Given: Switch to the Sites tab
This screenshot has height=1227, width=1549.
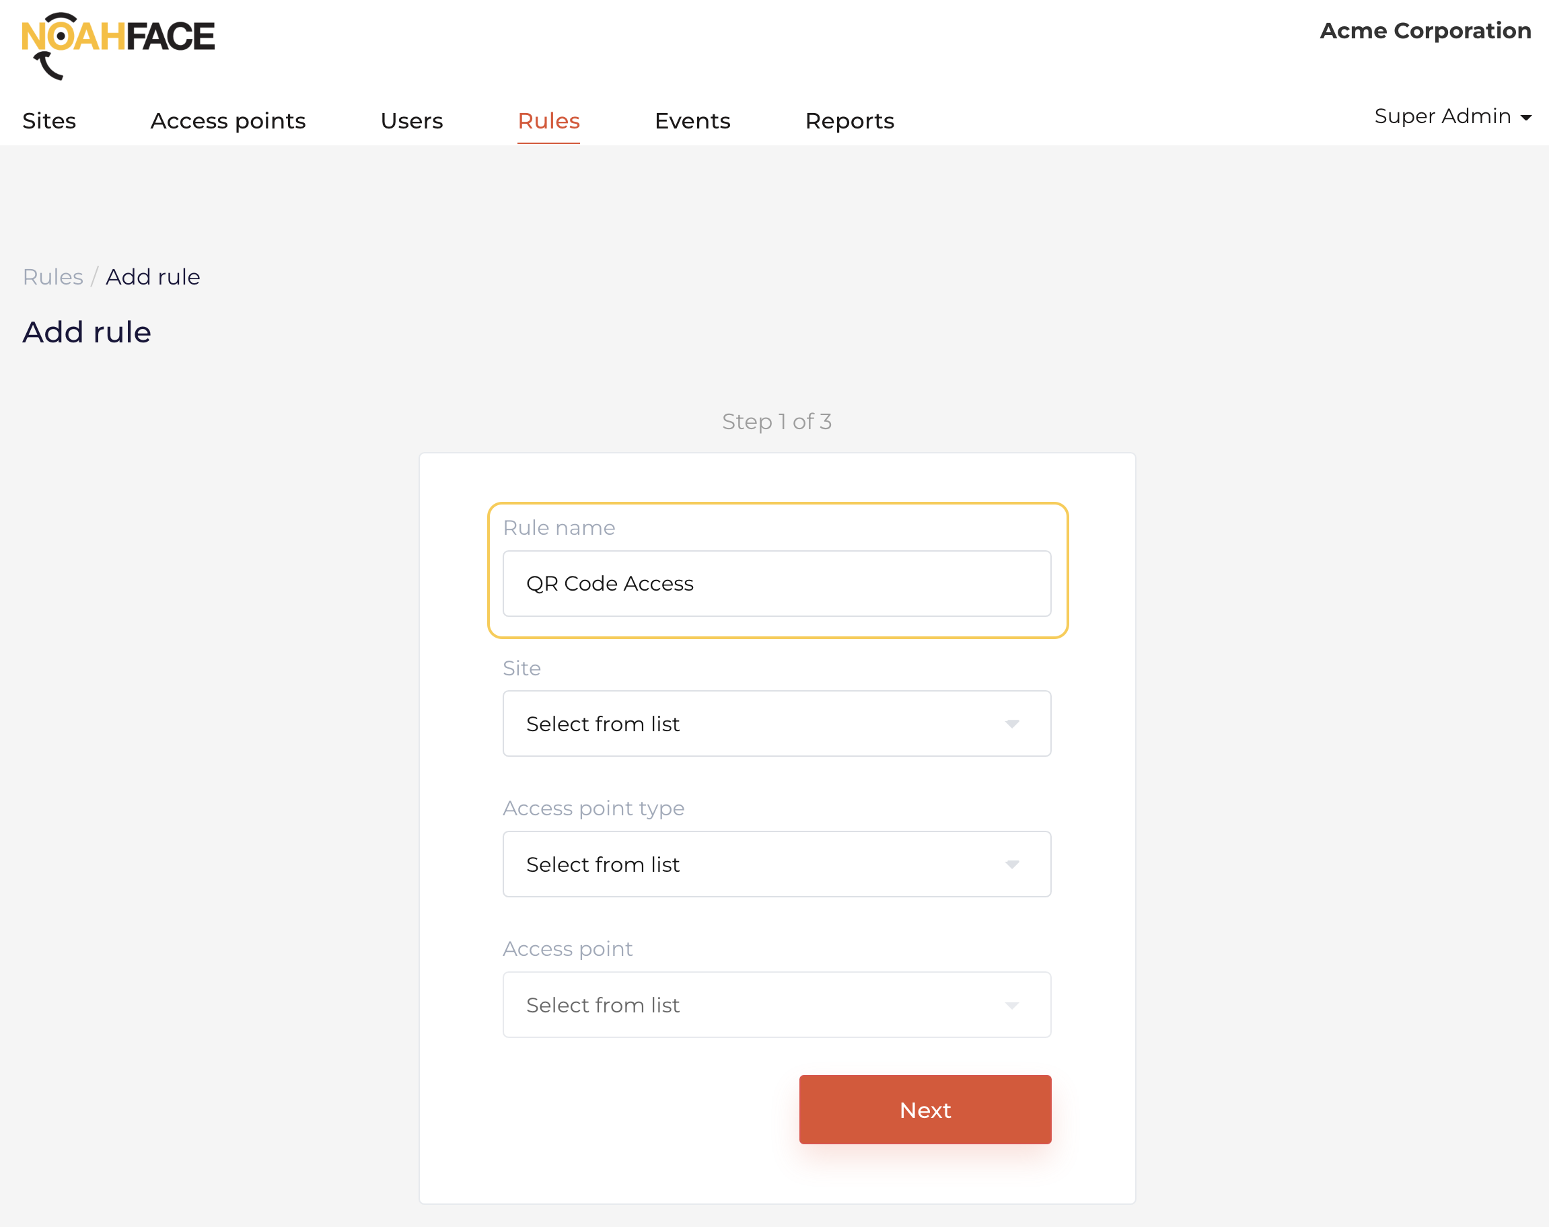Looking at the screenshot, I should [x=49, y=120].
